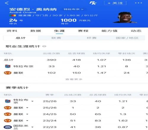The height and width of the screenshot is (130, 148).
Task: Tap 场均失球 header in career table
Action: [x=102, y=53]
